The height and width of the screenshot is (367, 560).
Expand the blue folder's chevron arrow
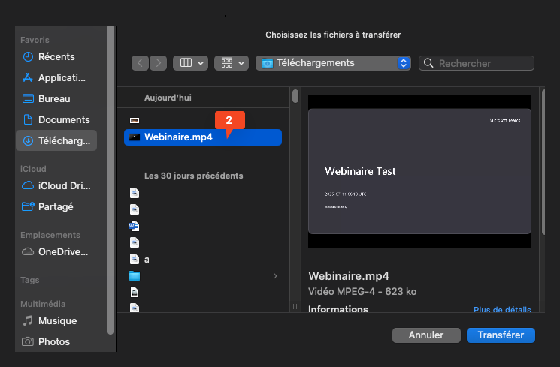coord(275,276)
